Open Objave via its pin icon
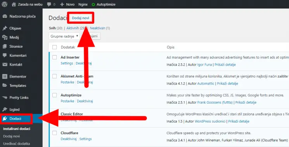 5,28
